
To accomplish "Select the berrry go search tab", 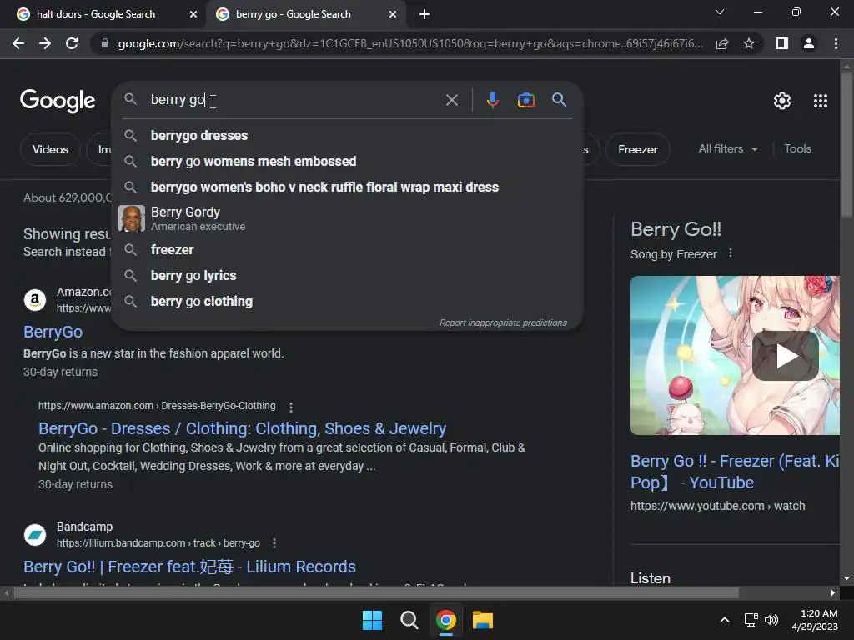I will tap(293, 14).
